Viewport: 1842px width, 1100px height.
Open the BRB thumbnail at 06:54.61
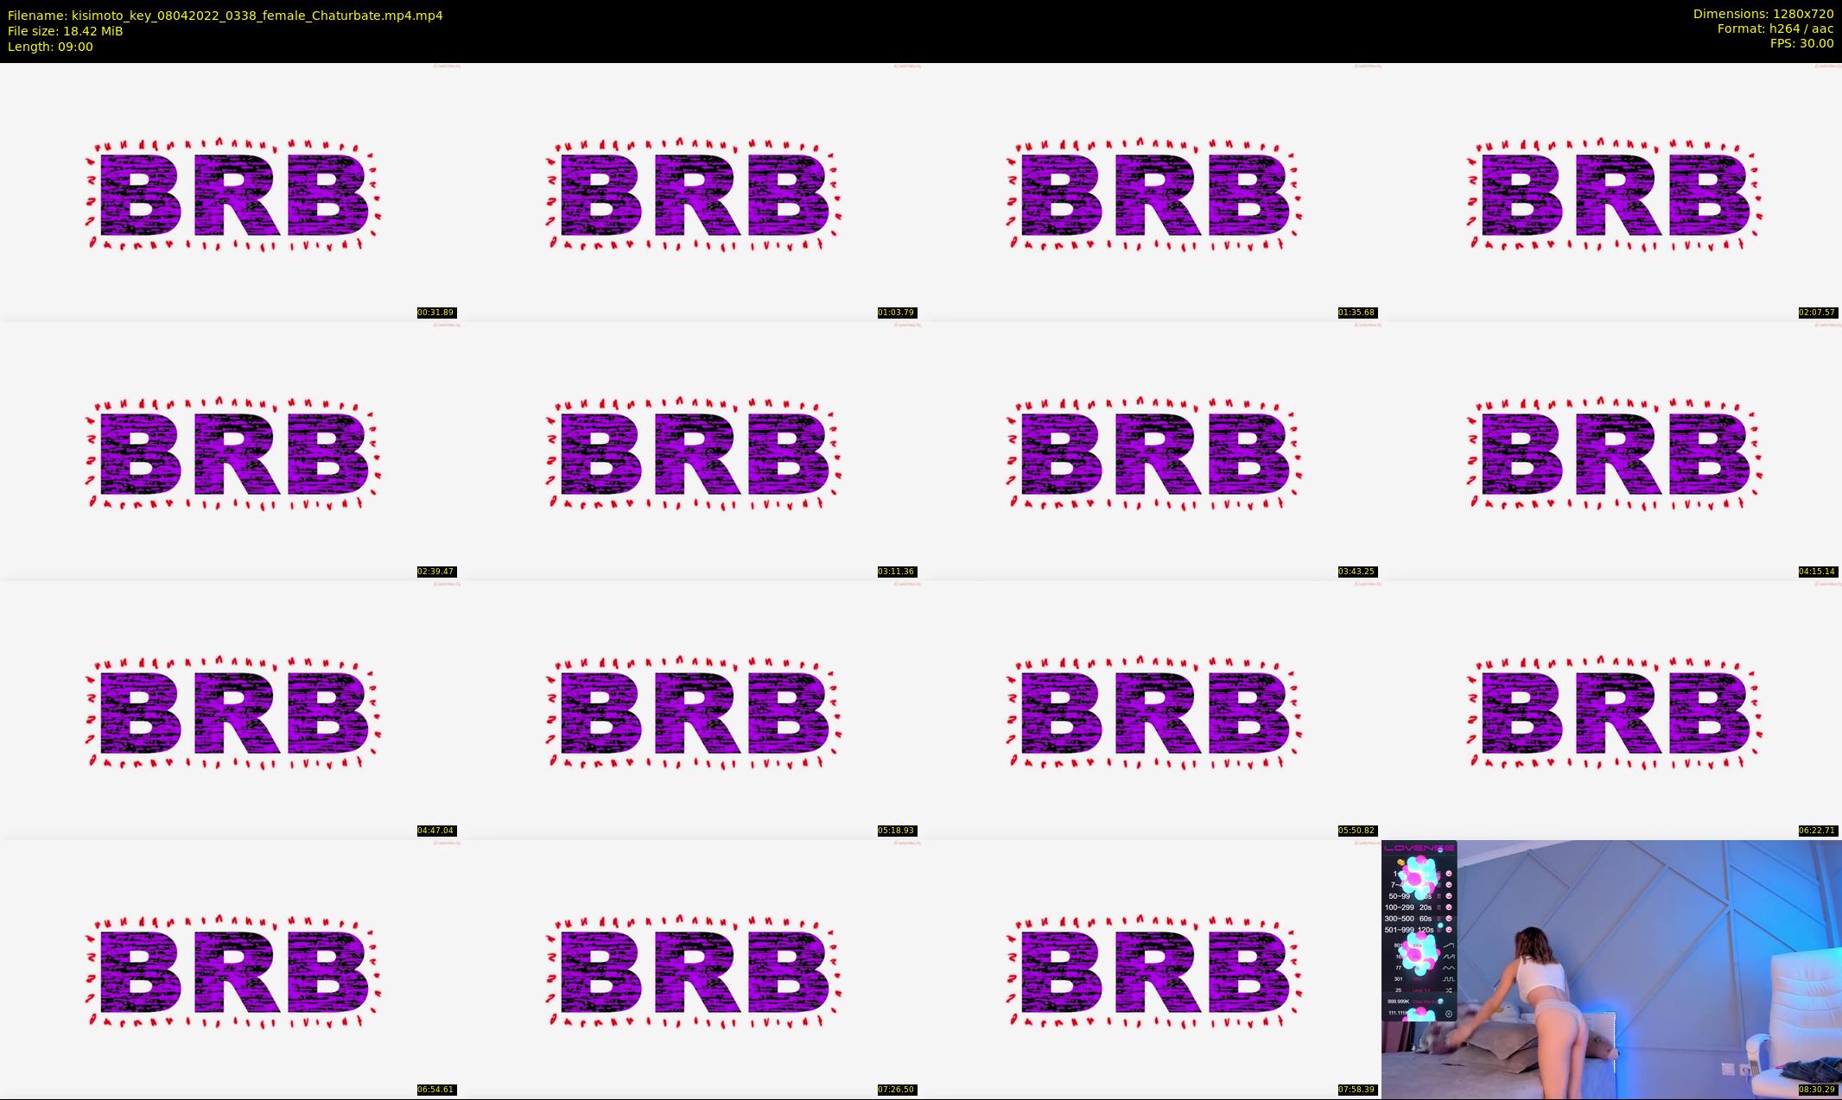point(230,969)
